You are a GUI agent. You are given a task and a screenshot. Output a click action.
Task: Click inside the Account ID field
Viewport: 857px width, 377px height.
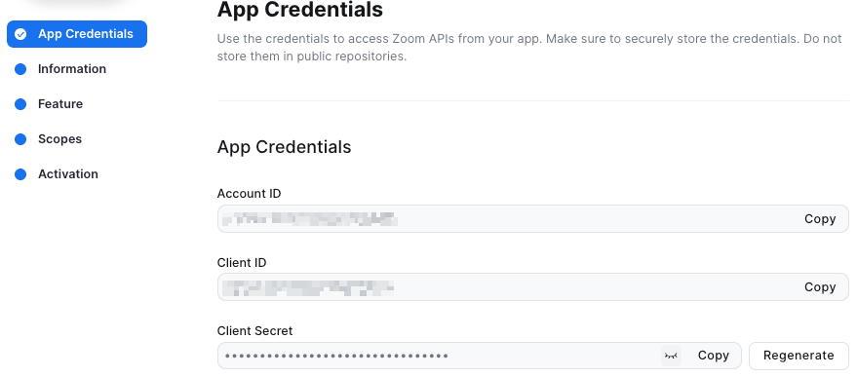point(533,219)
